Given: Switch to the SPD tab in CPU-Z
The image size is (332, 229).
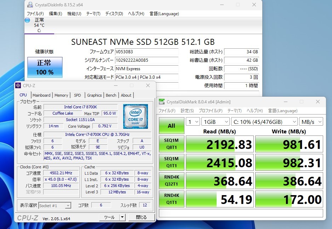Looking at the screenshot, I should (78, 95).
